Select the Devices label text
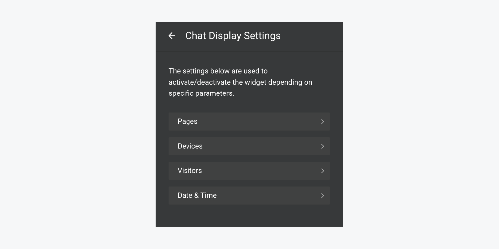 pyautogui.click(x=190, y=146)
